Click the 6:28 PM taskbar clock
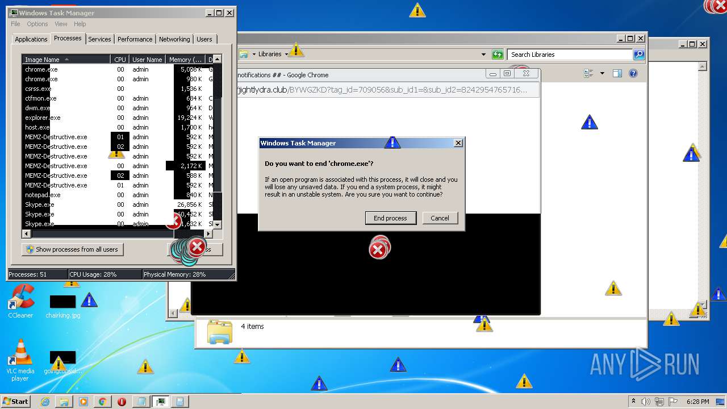Image resolution: width=727 pixels, height=409 pixels. pos(697,402)
